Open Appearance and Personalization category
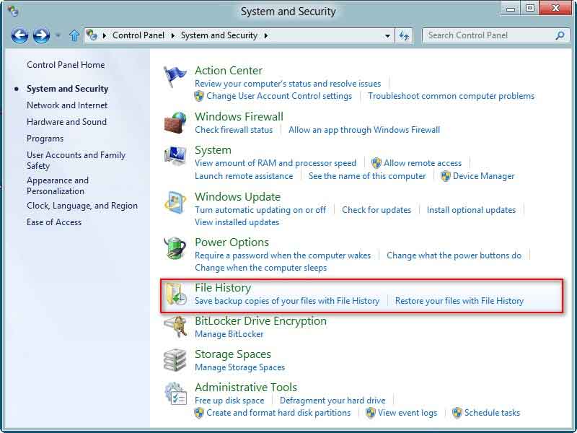Screen dimensions: 577x433 (x=58, y=185)
